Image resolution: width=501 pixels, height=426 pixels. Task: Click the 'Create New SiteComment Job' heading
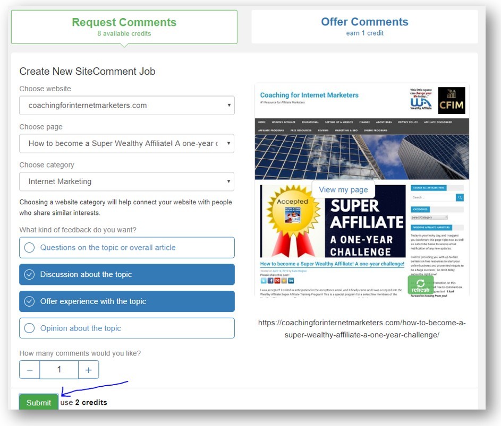click(87, 71)
